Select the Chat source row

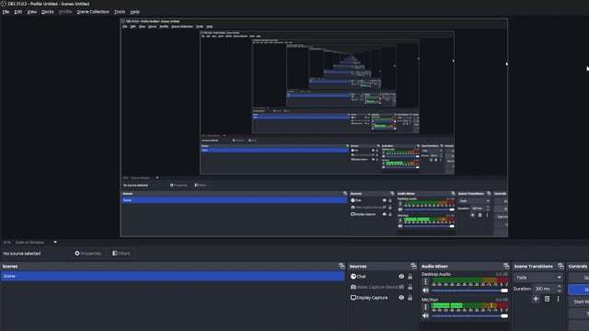(x=381, y=277)
